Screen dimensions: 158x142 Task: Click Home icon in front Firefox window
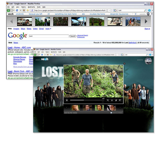pyautogui.click(x=51, y=55)
